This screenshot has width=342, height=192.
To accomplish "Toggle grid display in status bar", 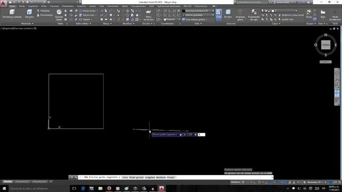I will (243, 182).
